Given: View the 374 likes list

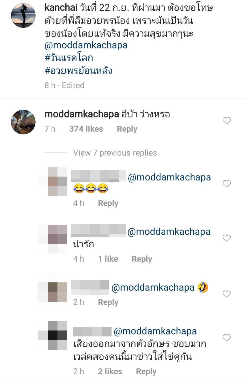Looking at the screenshot, I should pos(86,129).
